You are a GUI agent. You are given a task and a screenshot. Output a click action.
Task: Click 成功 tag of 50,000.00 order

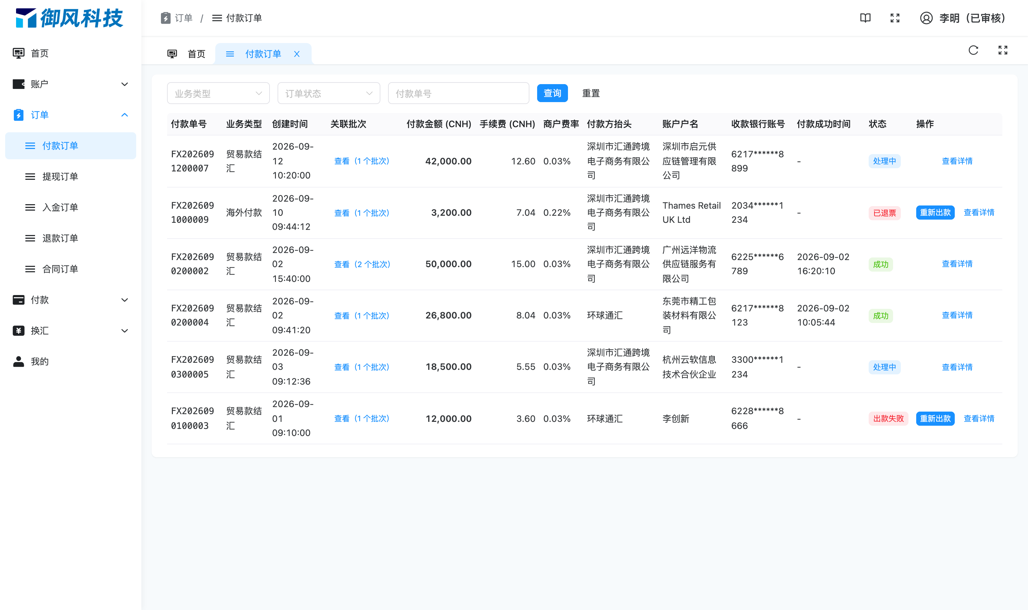coord(880,264)
